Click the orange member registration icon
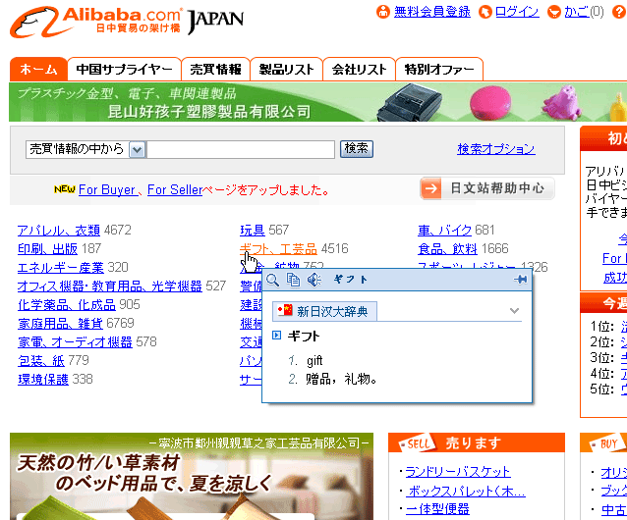 (x=383, y=12)
